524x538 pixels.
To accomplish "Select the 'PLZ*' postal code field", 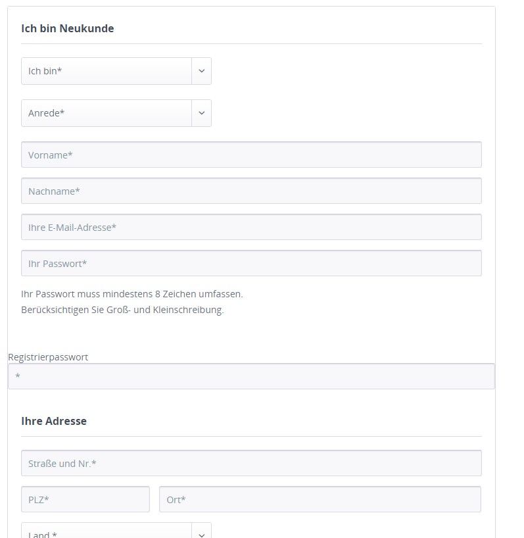I will pyautogui.click(x=85, y=500).
